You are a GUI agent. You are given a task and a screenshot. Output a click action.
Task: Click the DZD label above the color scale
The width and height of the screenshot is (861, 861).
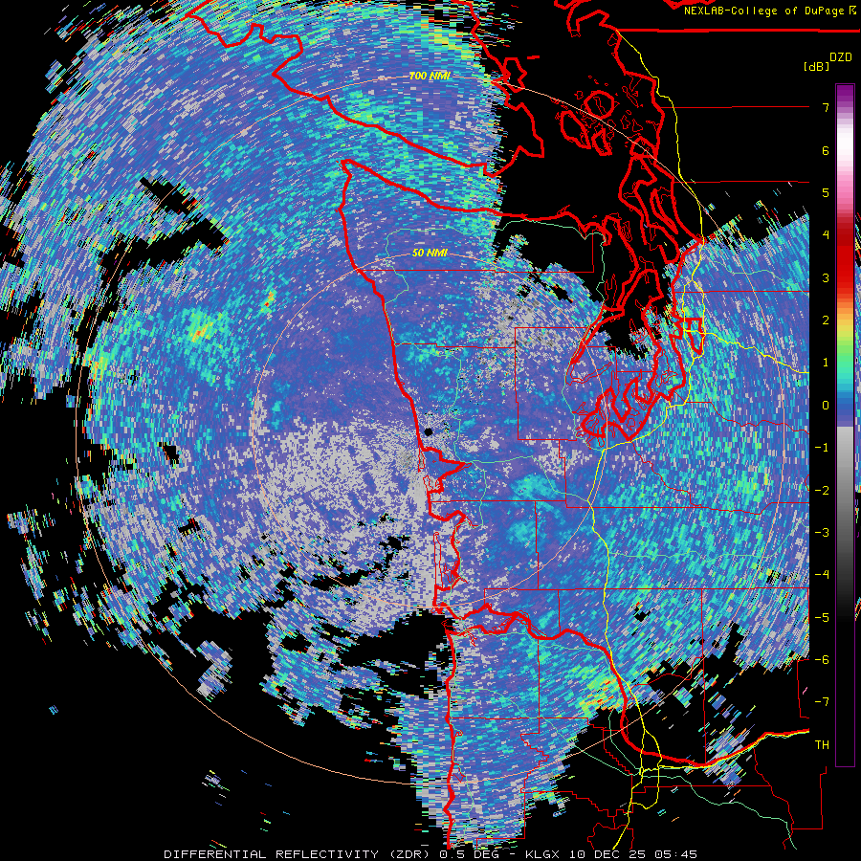841,57
